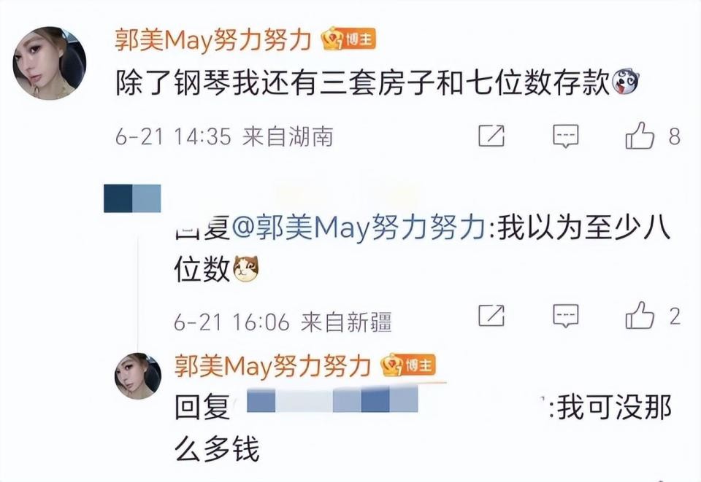Screen dimensions: 701x482
Task: Like the top comment with 8 likes
Action: pos(640,135)
